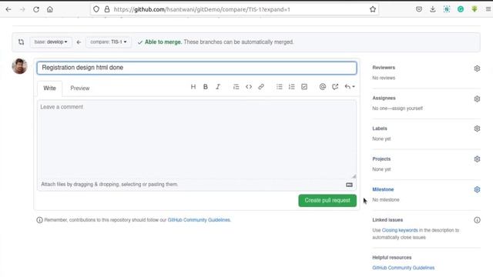Click the Labels heading
Viewport: 493px width, 277px height.
[380, 128]
